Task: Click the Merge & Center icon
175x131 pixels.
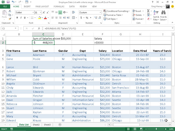Action: (x=74, y=18)
